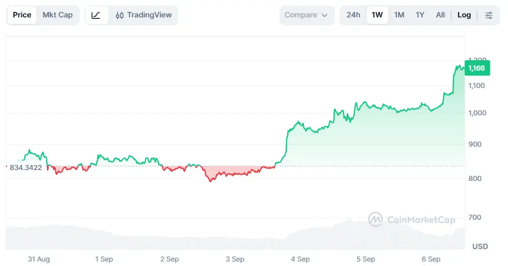This screenshot has width=508, height=266.
Task: Switch to the Price tab
Action: pos(22,15)
